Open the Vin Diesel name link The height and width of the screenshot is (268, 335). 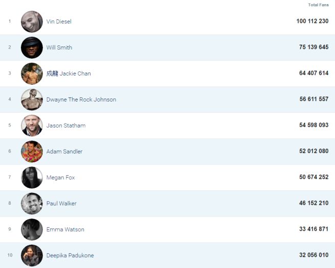[59, 22]
